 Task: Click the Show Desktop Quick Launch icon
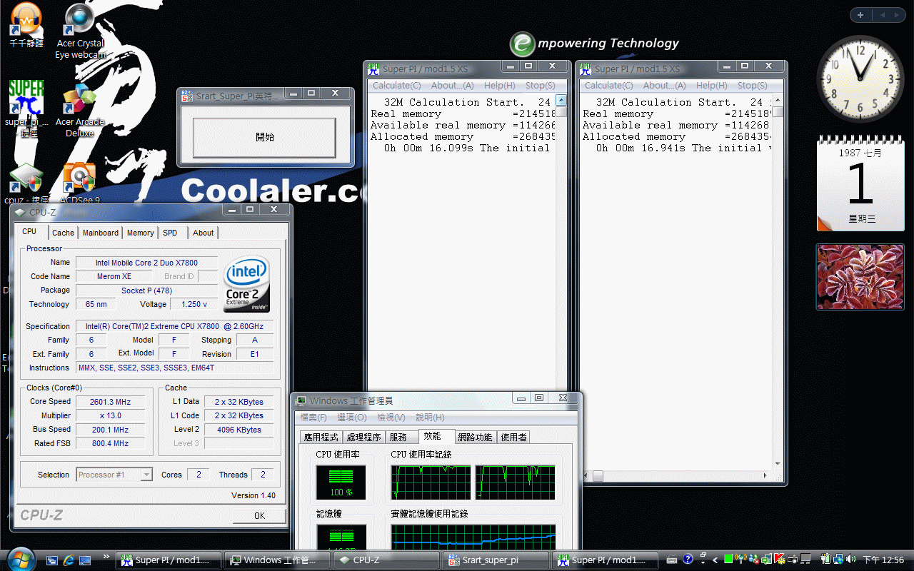85,560
